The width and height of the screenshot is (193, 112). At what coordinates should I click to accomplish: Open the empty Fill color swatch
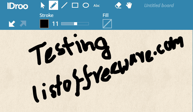[x=107, y=24]
